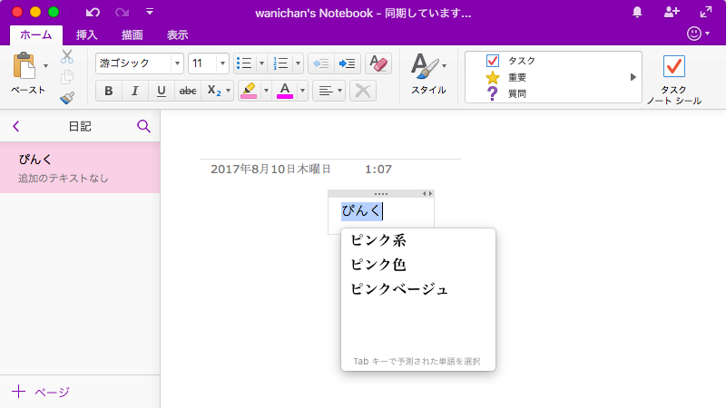726x408 pixels.
Task: Open the quick access toolbar customize arrow
Action: pyautogui.click(x=150, y=12)
